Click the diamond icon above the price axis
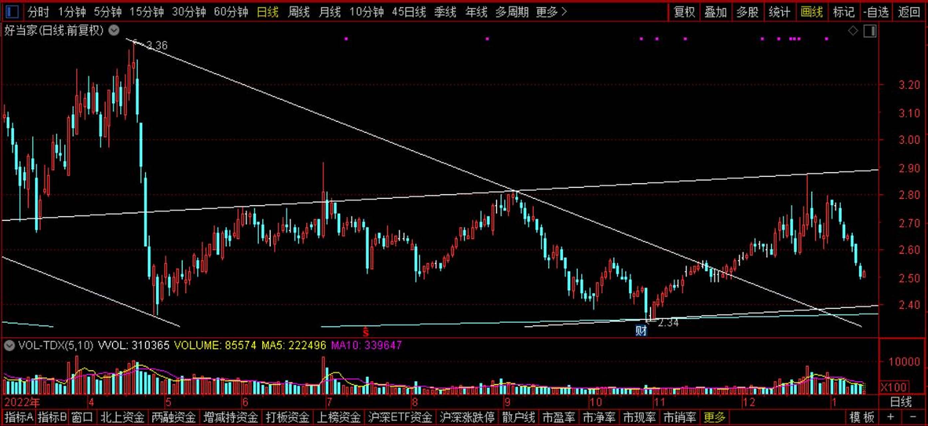The image size is (928, 426). pyautogui.click(x=853, y=31)
